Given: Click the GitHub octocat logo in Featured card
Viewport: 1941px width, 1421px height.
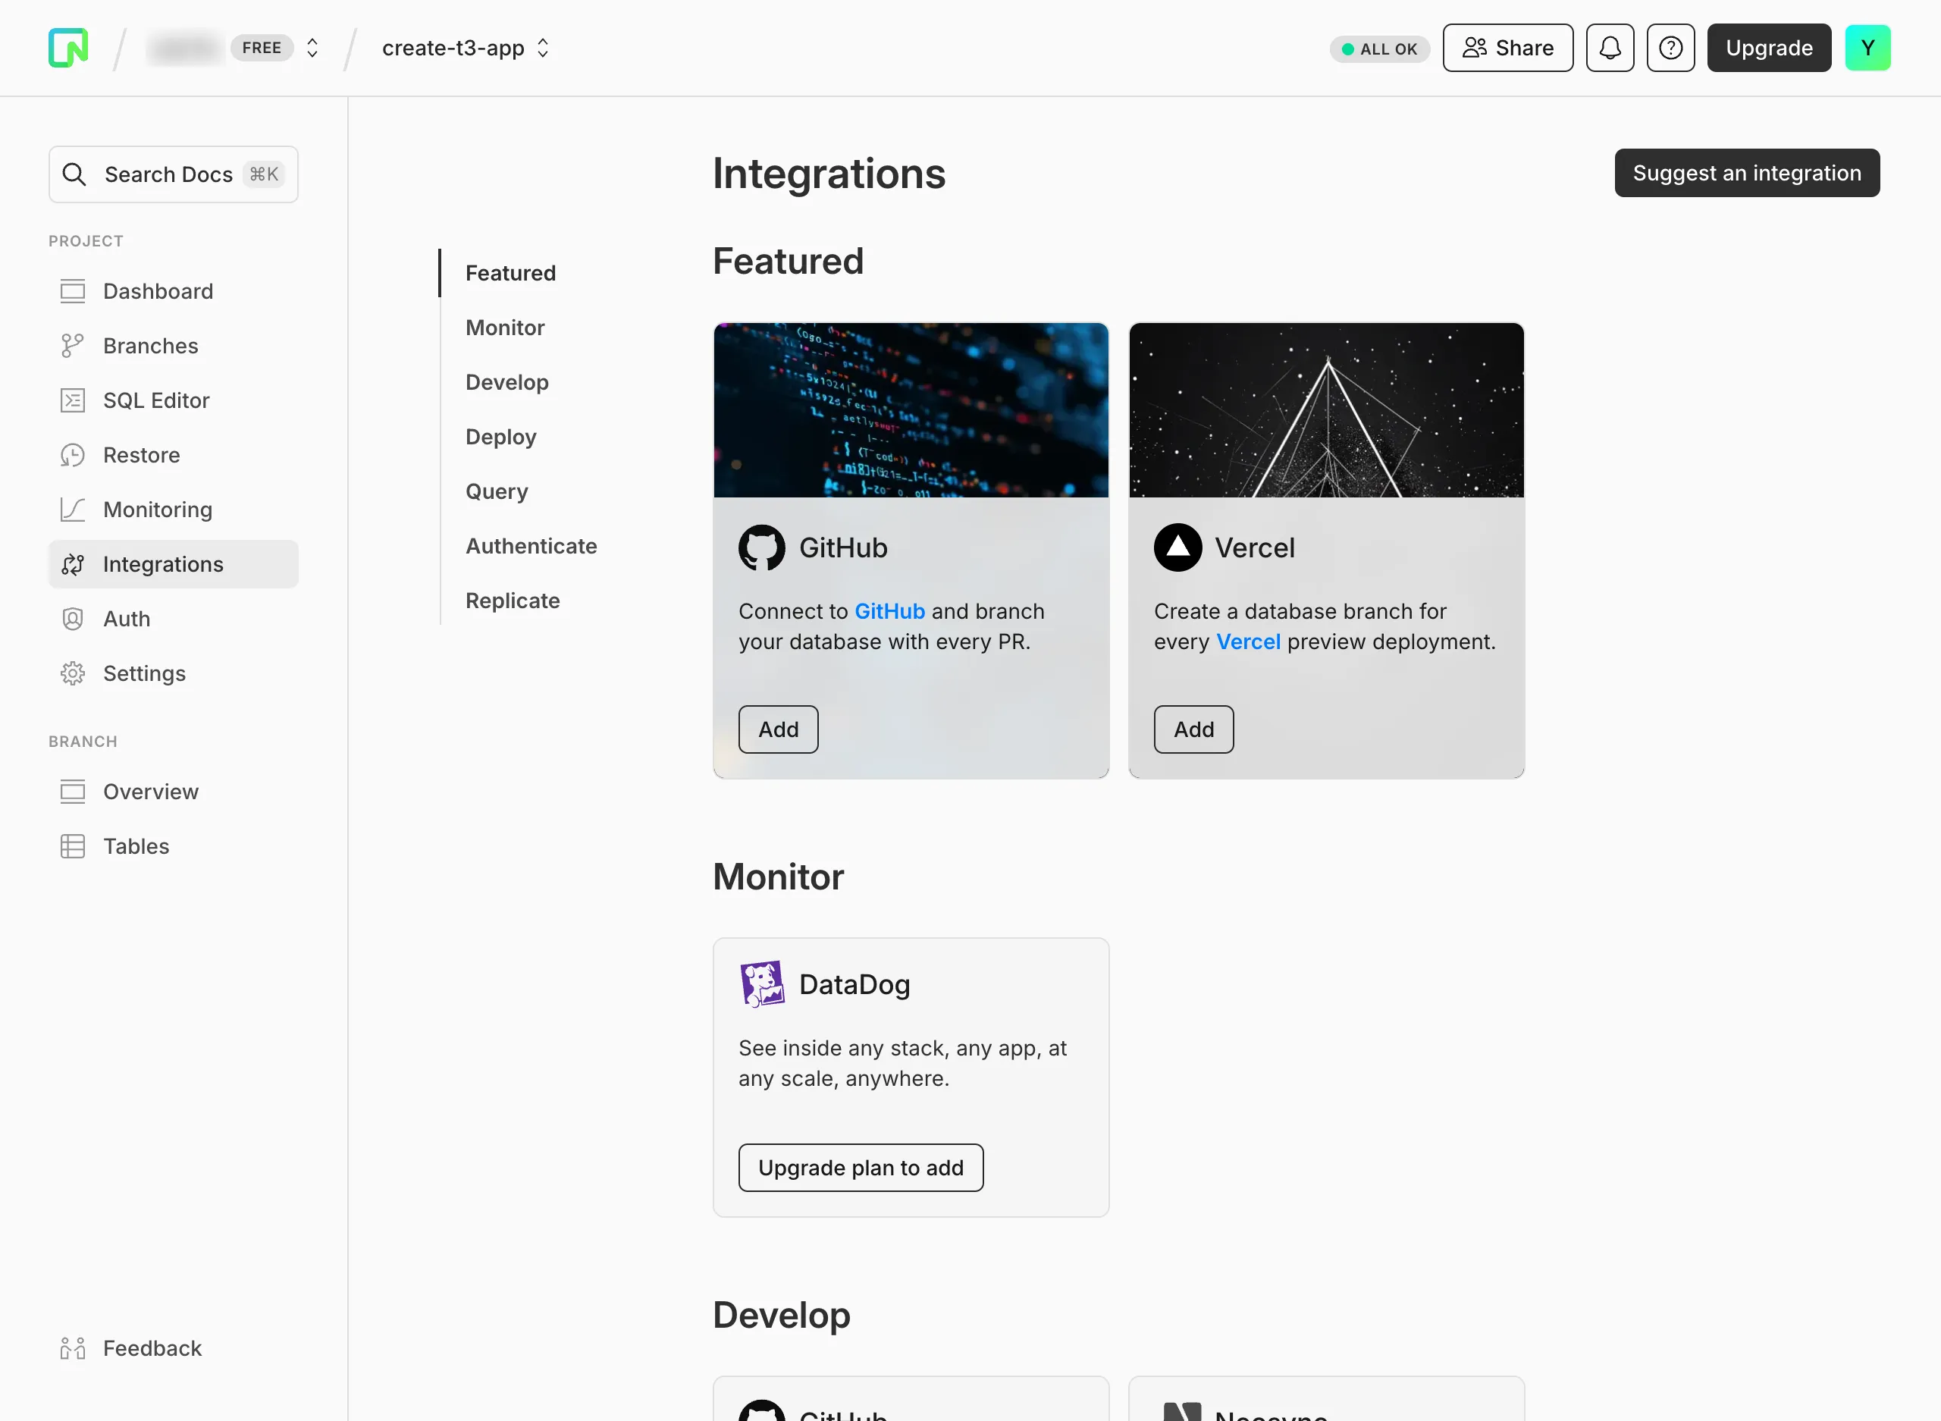Looking at the screenshot, I should tap(762, 548).
